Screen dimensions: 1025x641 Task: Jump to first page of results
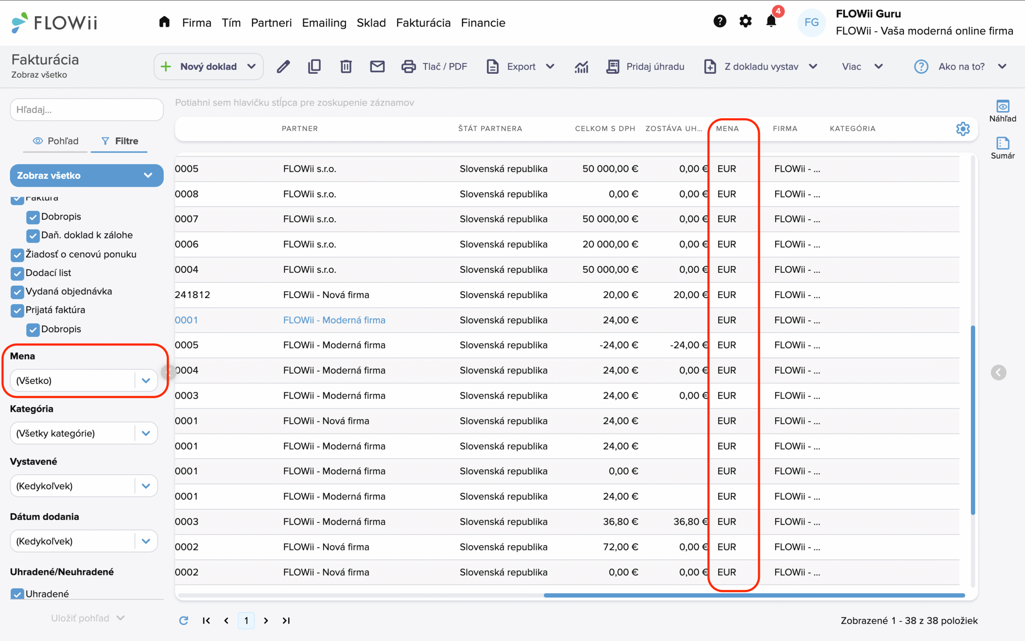point(206,621)
